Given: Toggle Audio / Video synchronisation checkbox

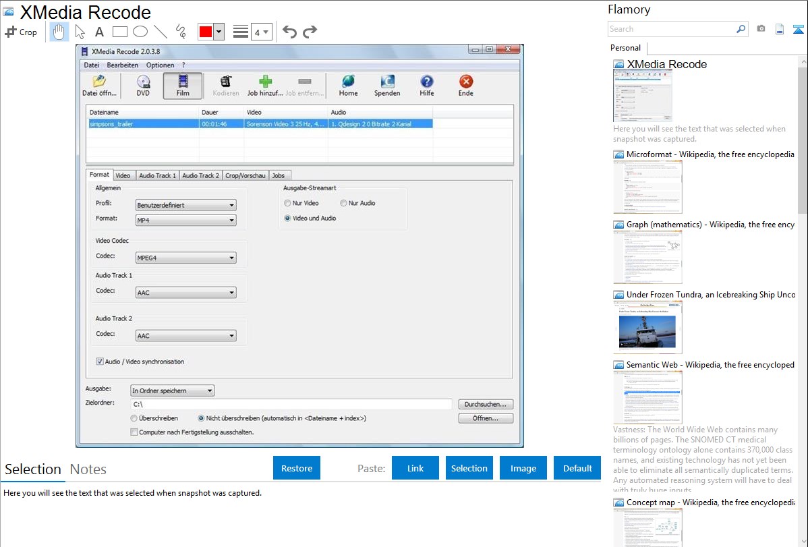Looking at the screenshot, I should pos(100,362).
